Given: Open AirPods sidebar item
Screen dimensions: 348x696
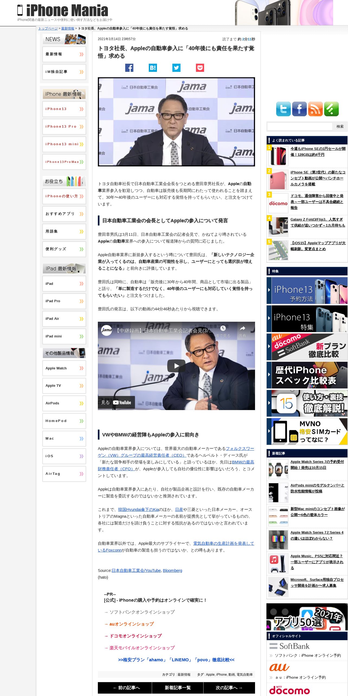Looking at the screenshot, I should point(64,403).
